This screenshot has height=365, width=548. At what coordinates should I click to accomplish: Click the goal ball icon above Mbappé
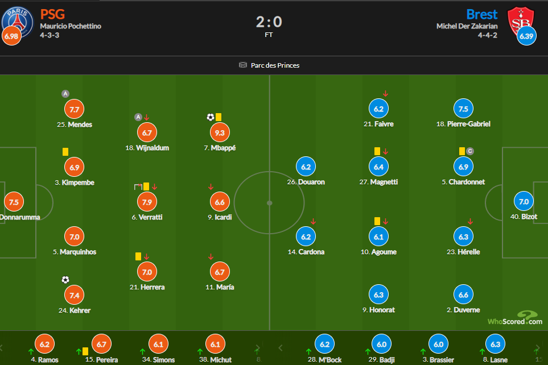click(211, 117)
